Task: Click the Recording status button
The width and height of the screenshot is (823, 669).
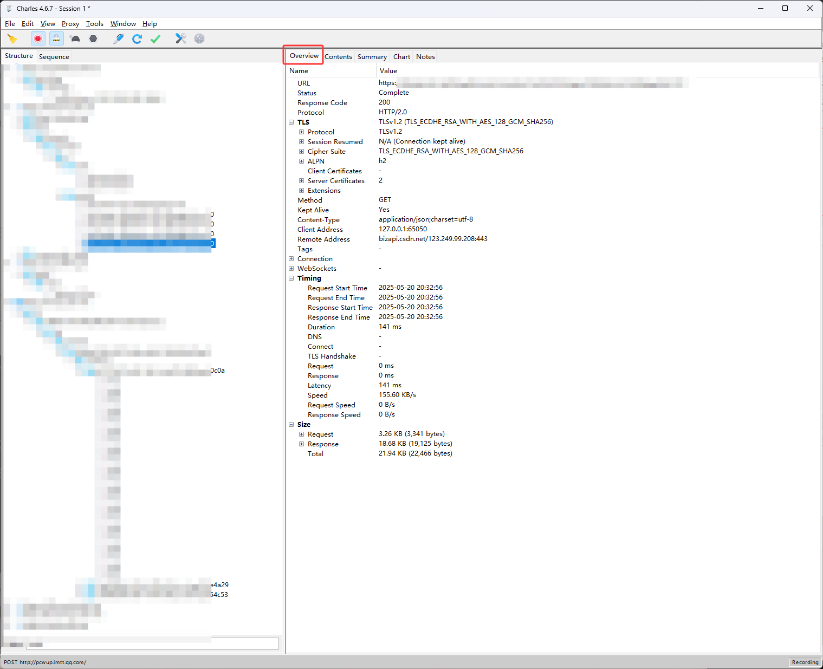Action: coord(805,662)
